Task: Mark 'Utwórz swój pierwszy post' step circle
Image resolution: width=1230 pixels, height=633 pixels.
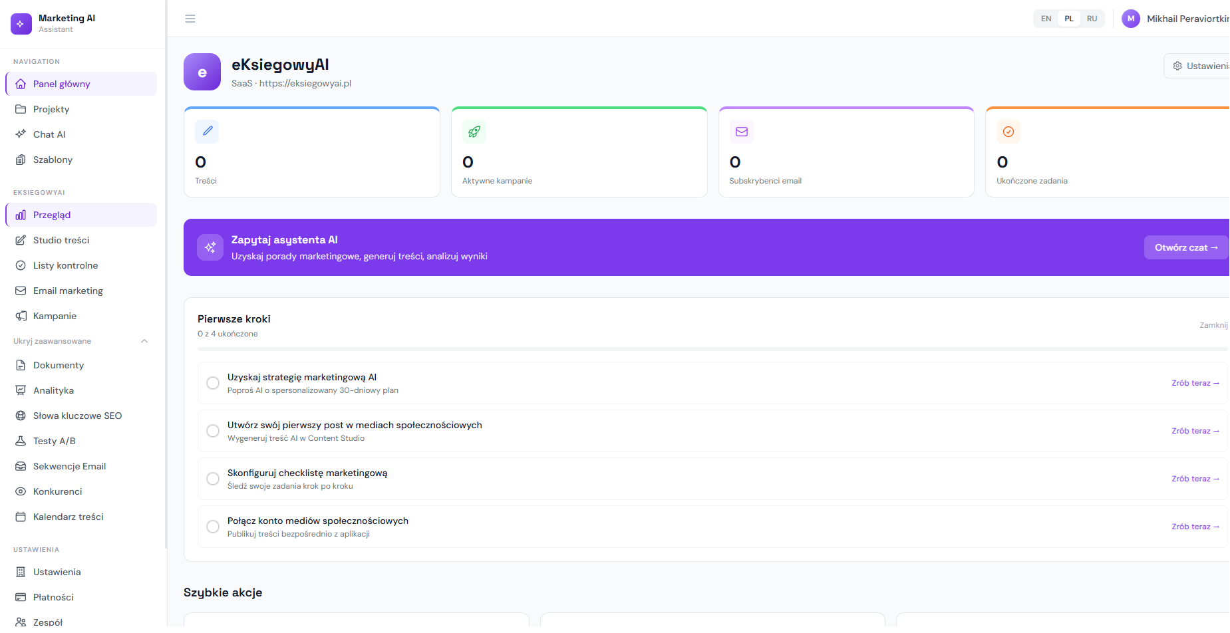Action: (x=213, y=431)
